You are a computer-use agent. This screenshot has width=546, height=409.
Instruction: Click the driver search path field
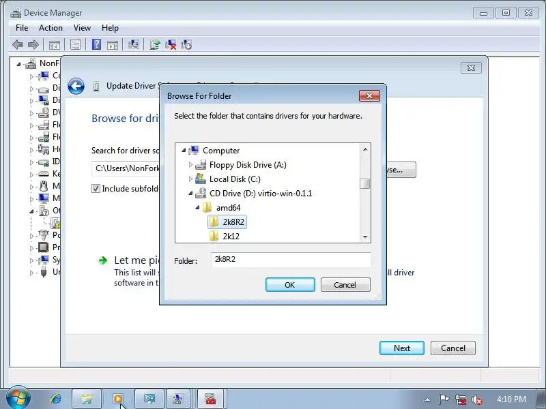(x=126, y=168)
